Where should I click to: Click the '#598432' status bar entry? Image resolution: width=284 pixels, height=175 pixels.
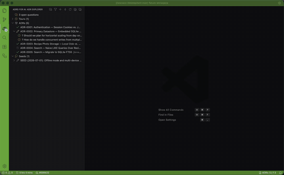42,173
